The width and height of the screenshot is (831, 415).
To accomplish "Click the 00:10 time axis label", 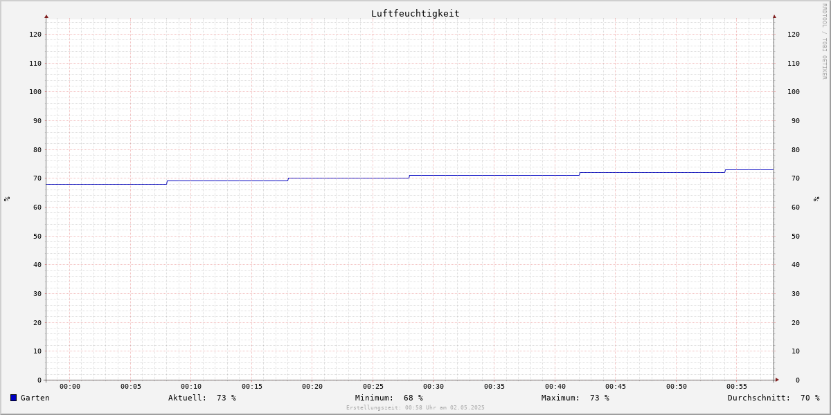I will [191, 387].
